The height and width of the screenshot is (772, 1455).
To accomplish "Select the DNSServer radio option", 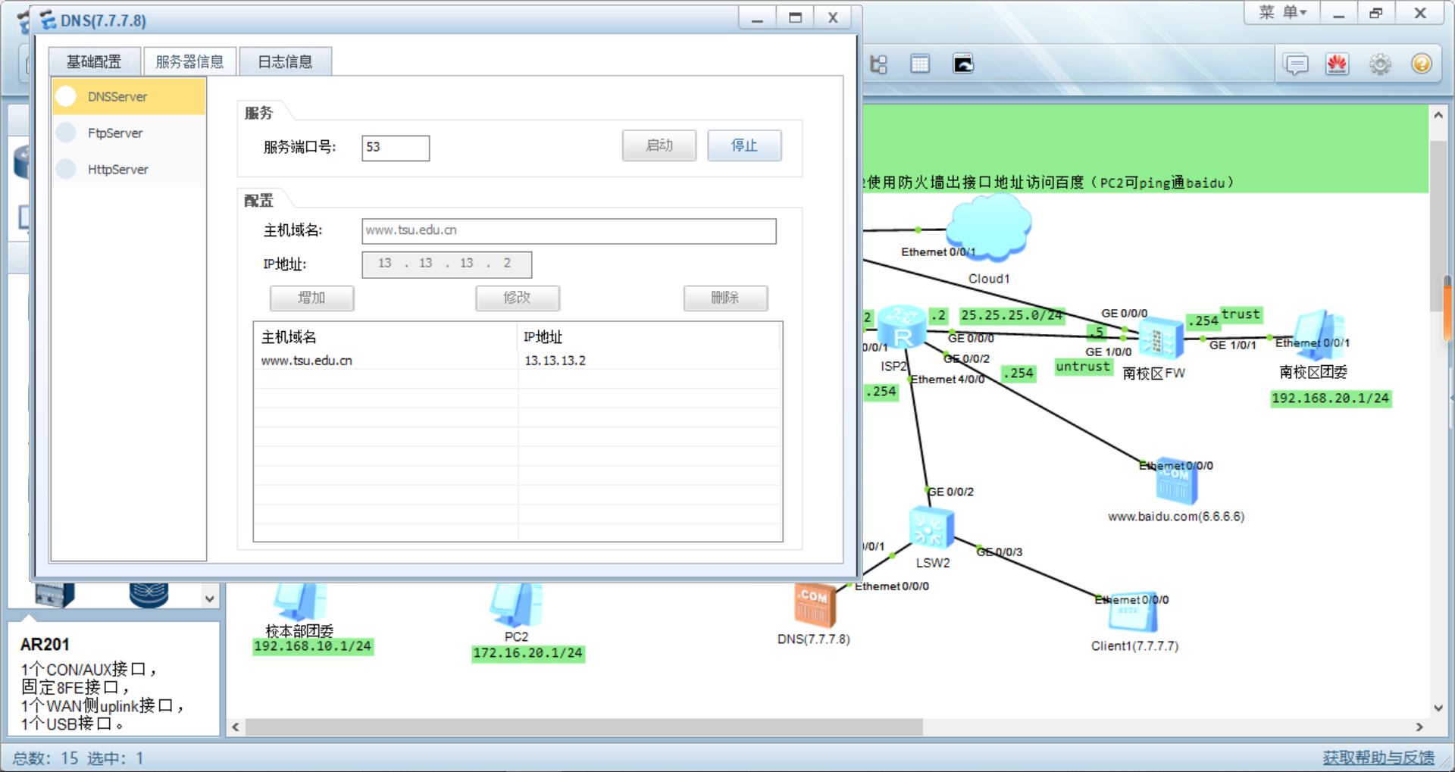I will pyautogui.click(x=67, y=96).
